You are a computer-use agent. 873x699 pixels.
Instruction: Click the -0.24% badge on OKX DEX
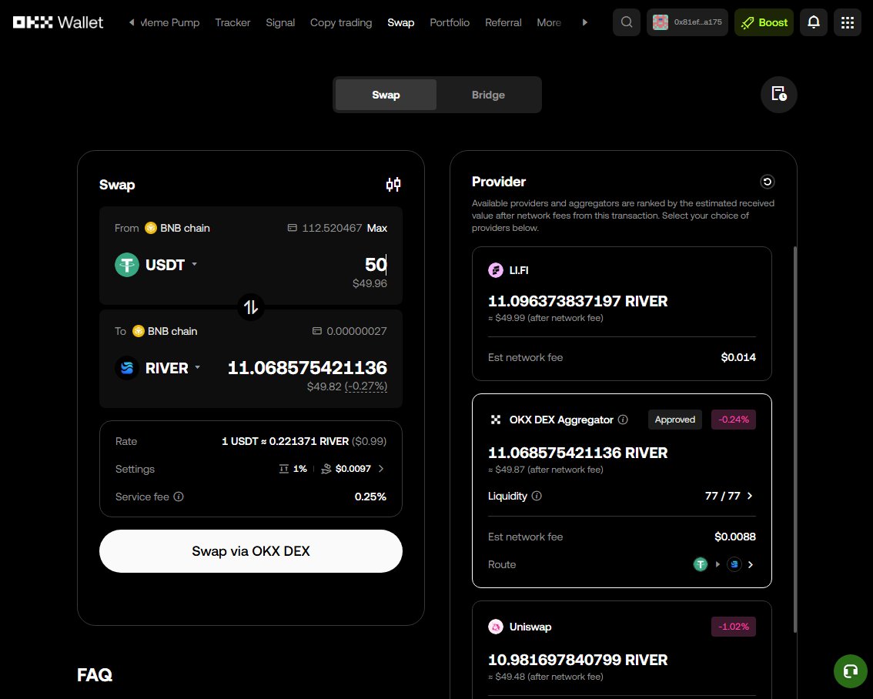pos(733,420)
